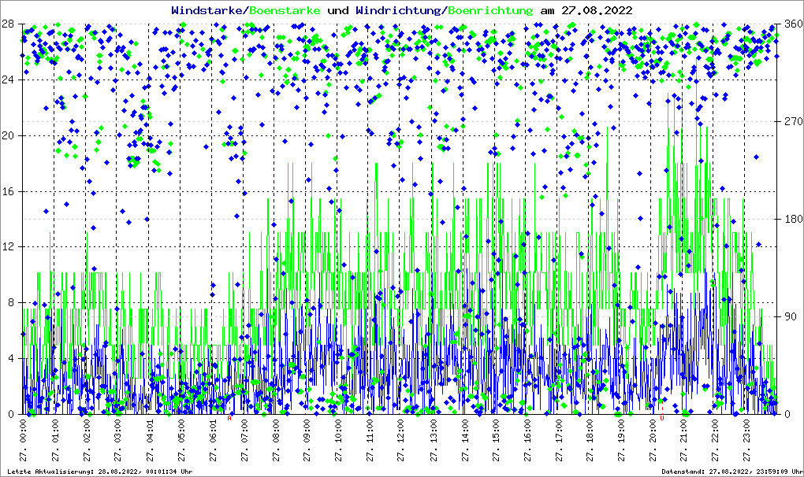Click the '180' right axis value
Viewport: 804px width, 477px height.
791,219
